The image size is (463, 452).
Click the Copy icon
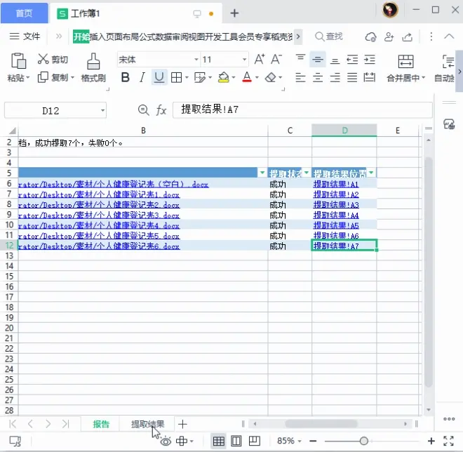(x=43, y=77)
